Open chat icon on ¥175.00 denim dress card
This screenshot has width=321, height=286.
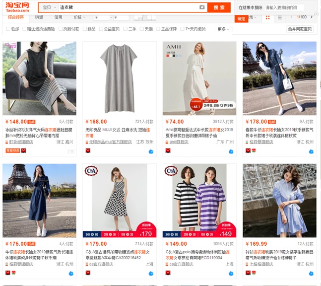tap(71, 274)
